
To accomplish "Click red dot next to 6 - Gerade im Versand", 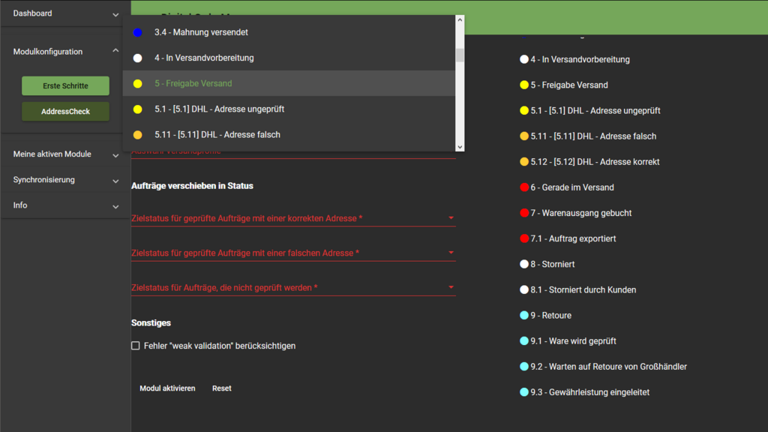I will click(x=524, y=187).
